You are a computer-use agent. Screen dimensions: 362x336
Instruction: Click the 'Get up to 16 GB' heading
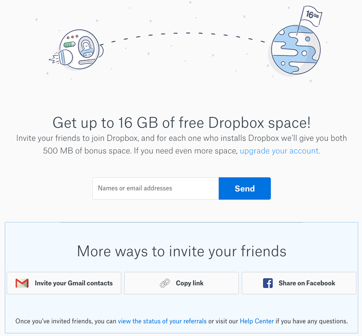[181, 123]
